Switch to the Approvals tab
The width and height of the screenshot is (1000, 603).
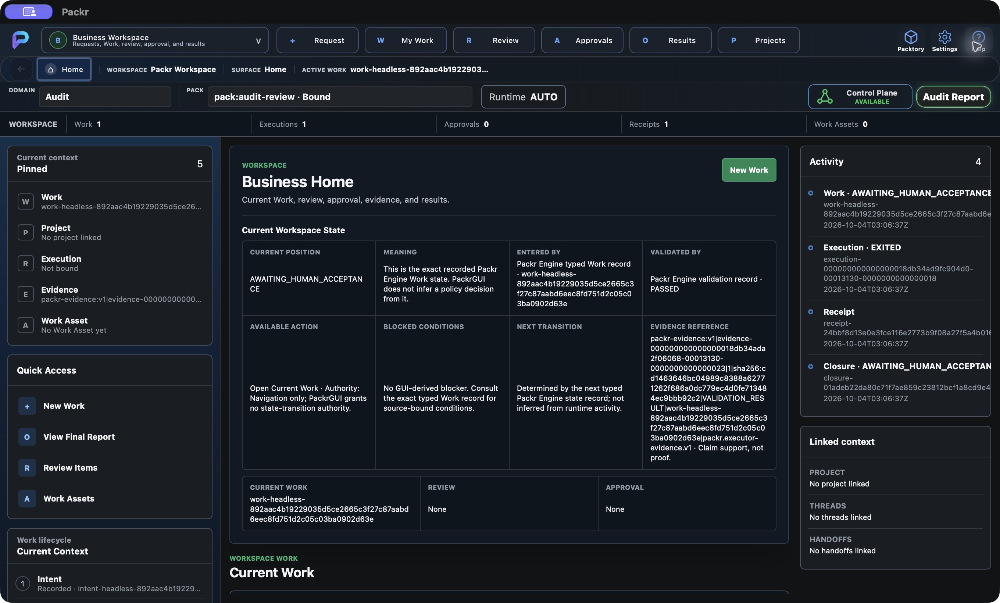point(582,40)
